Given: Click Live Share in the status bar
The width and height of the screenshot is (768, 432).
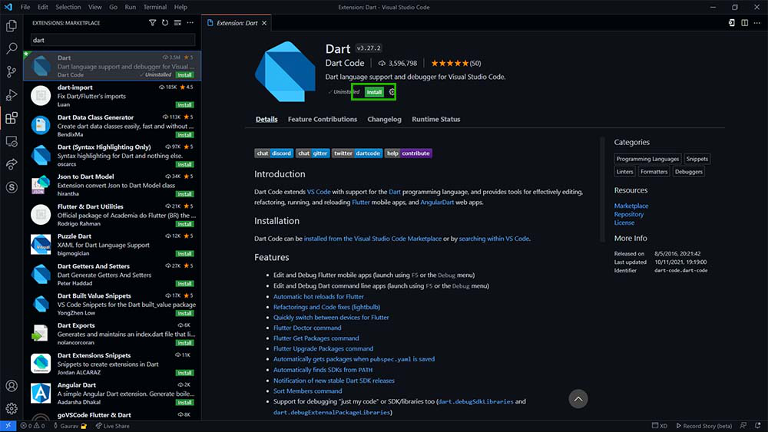Looking at the screenshot, I should tap(112, 426).
